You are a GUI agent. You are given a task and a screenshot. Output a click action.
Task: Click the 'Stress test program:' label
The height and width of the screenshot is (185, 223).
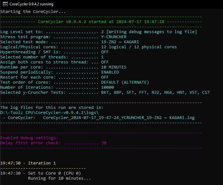pos(26,37)
